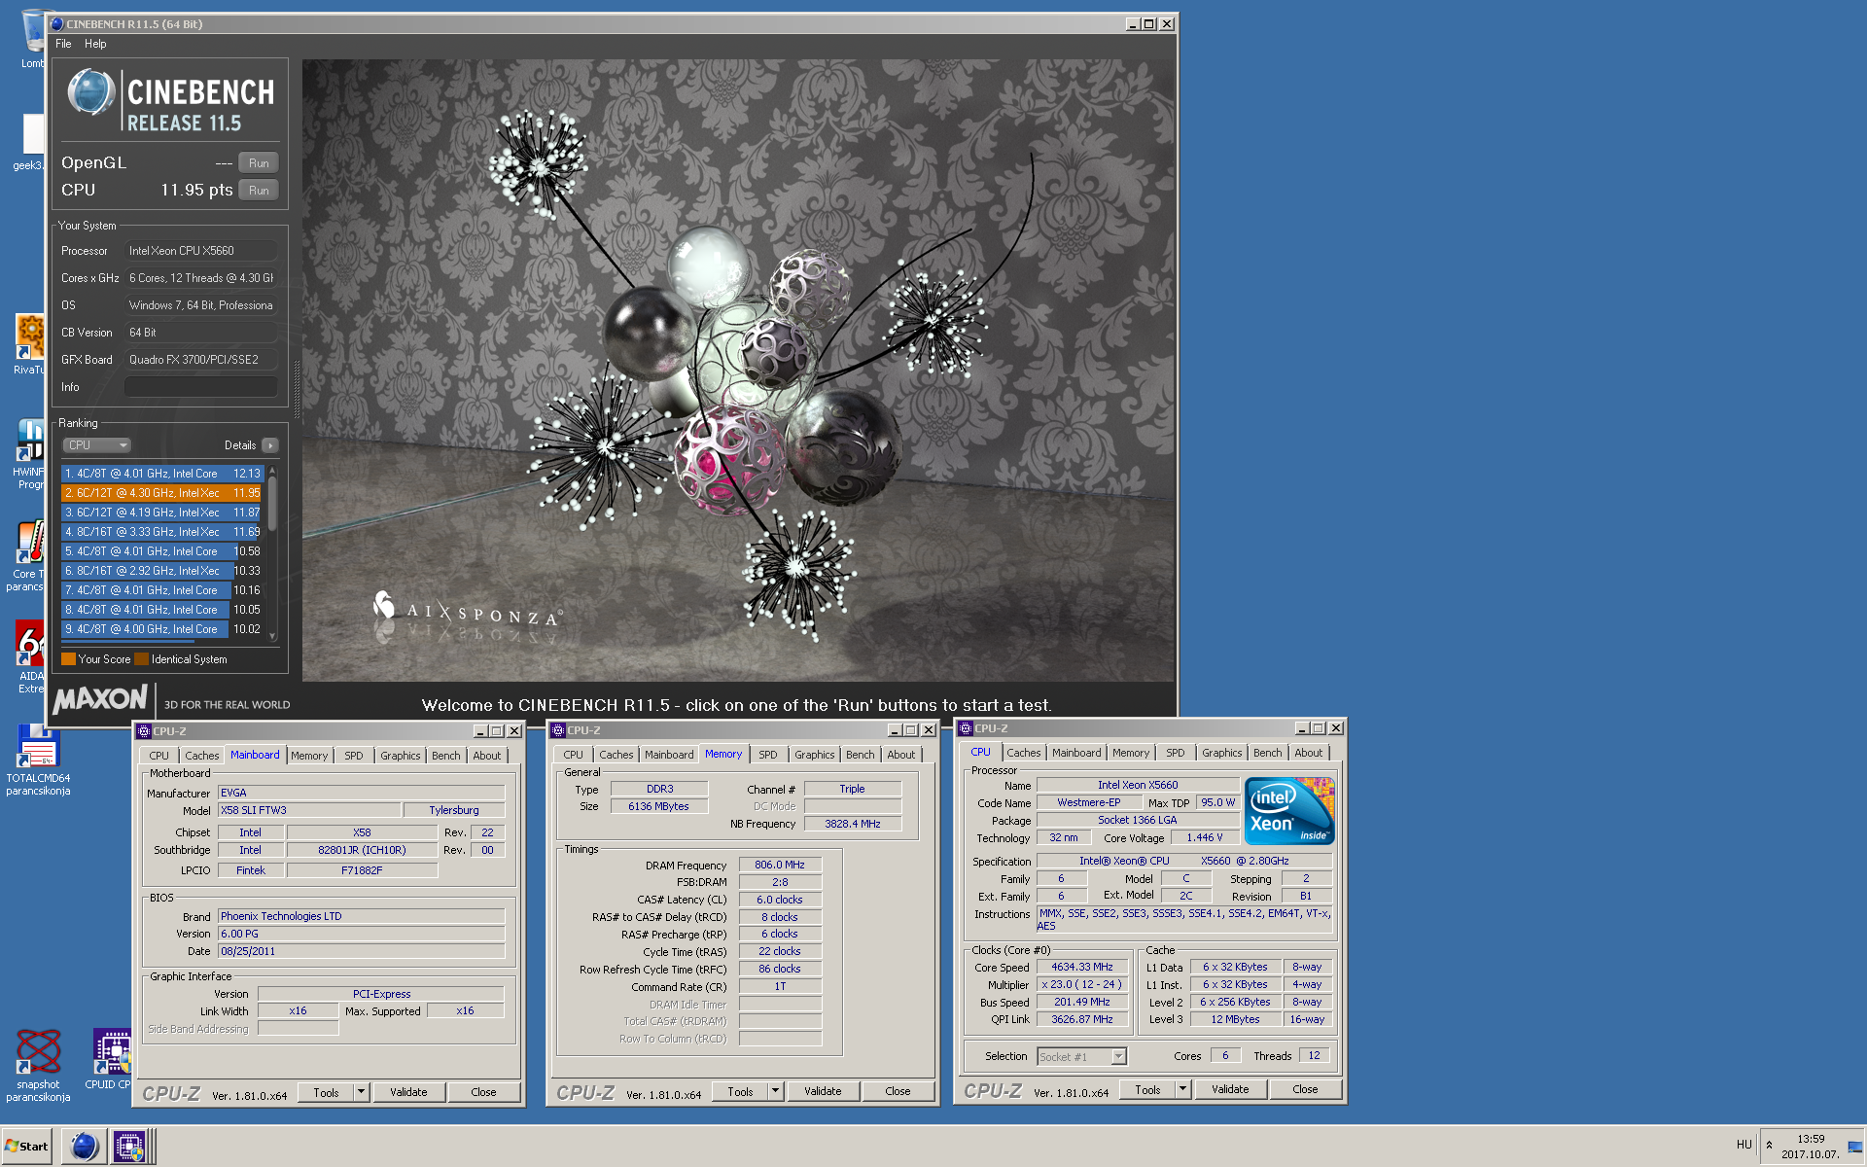Switch to About tab in Mainboard CPU-Z
This screenshot has height=1167, width=1867.
point(487,756)
